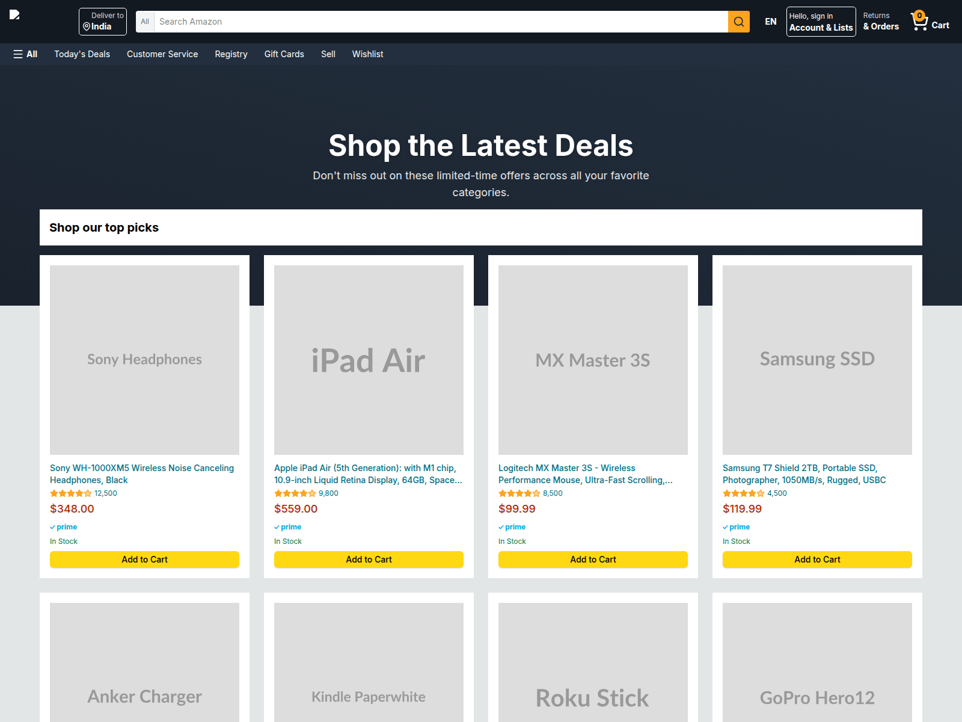Click the Returns & Orders link
Screen dimensions: 962x722
[x=880, y=22]
